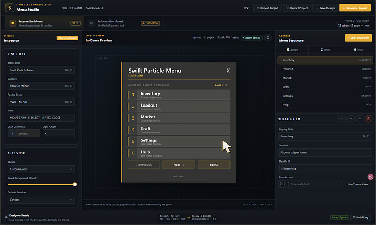Click the Deploy & Compile pipeline step
Viewport: 376px width, 225px height.
point(204,217)
